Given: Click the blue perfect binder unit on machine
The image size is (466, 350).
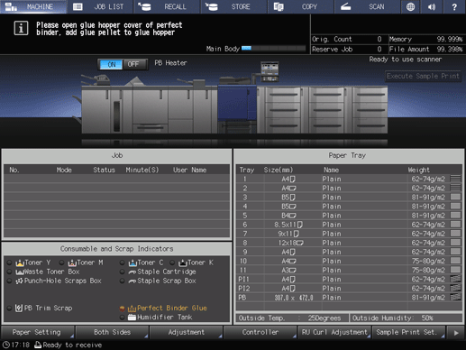Looking at the screenshot, I should pos(237,104).
